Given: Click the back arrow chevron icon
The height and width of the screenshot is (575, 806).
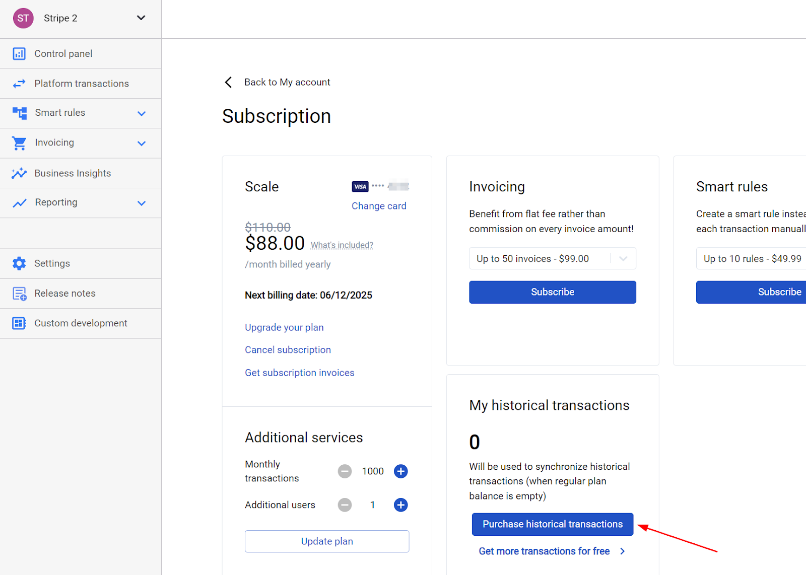Looking at the screenshot, I should click(x=228, y=82).
